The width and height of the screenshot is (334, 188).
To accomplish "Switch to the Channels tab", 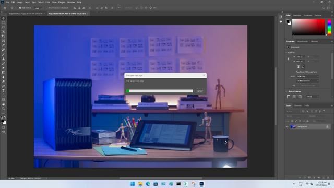I will (297, 105).
